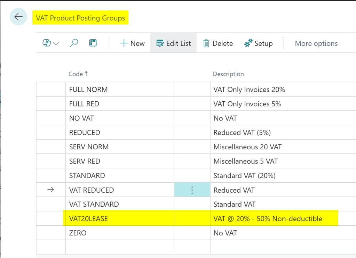Click the Description column header

228,74
